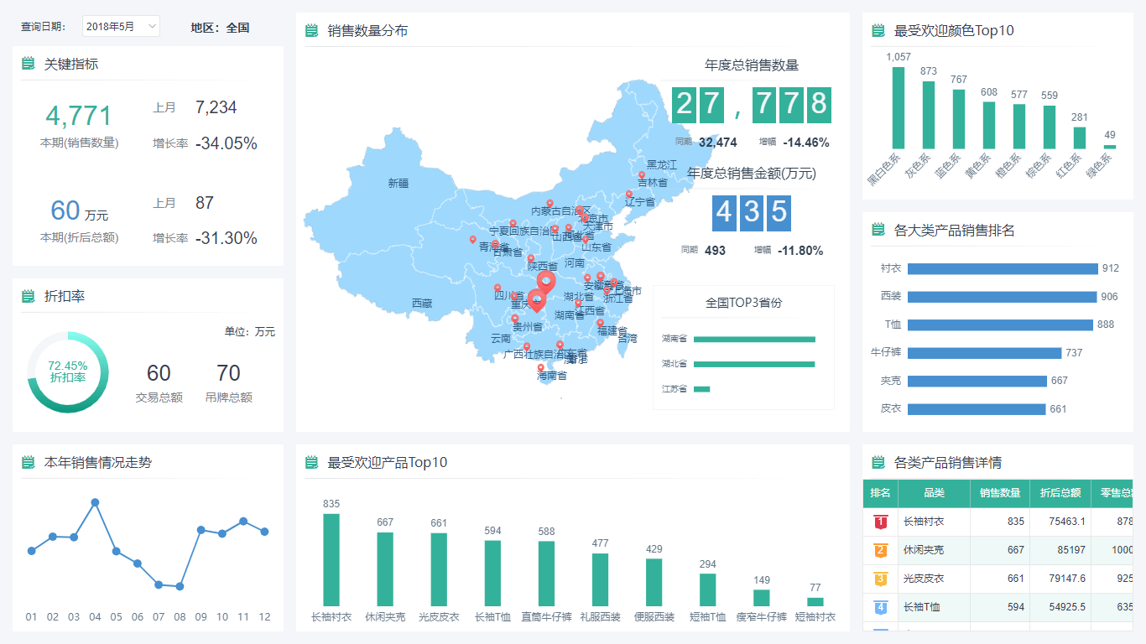The height and width of the screenshot is (644, 1146).
Task: Click the 长袖衬衣 bar valued 835
Action: [x=331, y=560]
